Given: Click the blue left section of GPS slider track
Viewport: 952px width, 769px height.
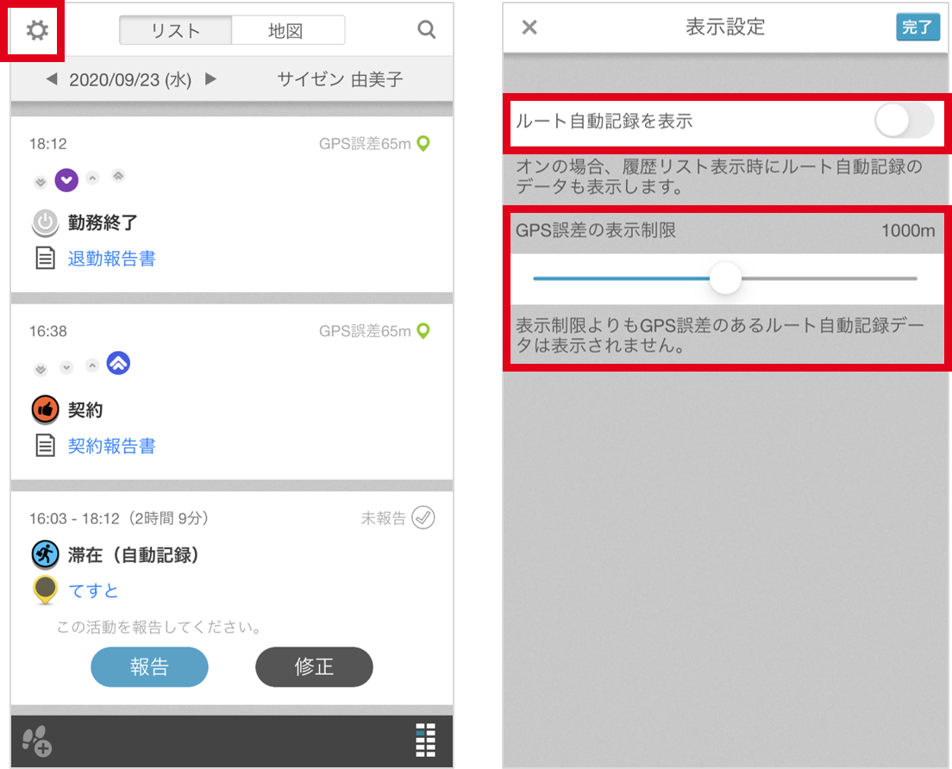Looking at the screenshot, I should [621, 278].
